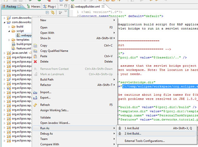Click the ant icon beside 2 Ant Build...
The image size is (198, 147).
[120, 134]
